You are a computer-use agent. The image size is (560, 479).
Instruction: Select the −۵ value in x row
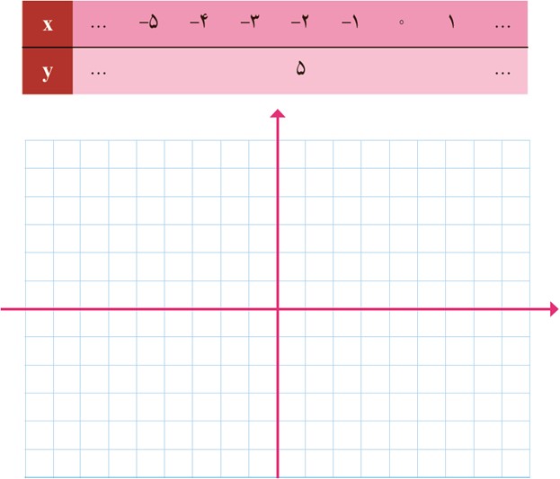148,22
